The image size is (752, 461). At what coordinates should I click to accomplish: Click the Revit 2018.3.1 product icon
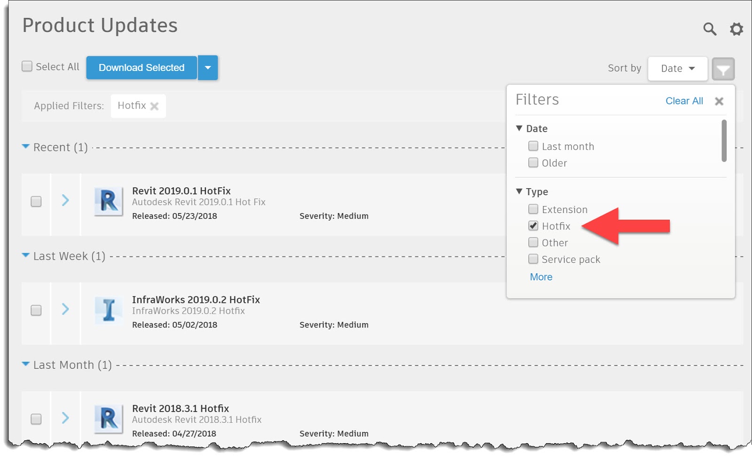tap(108, 418)
